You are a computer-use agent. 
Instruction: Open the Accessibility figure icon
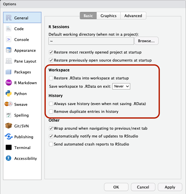tap(9, 158)
